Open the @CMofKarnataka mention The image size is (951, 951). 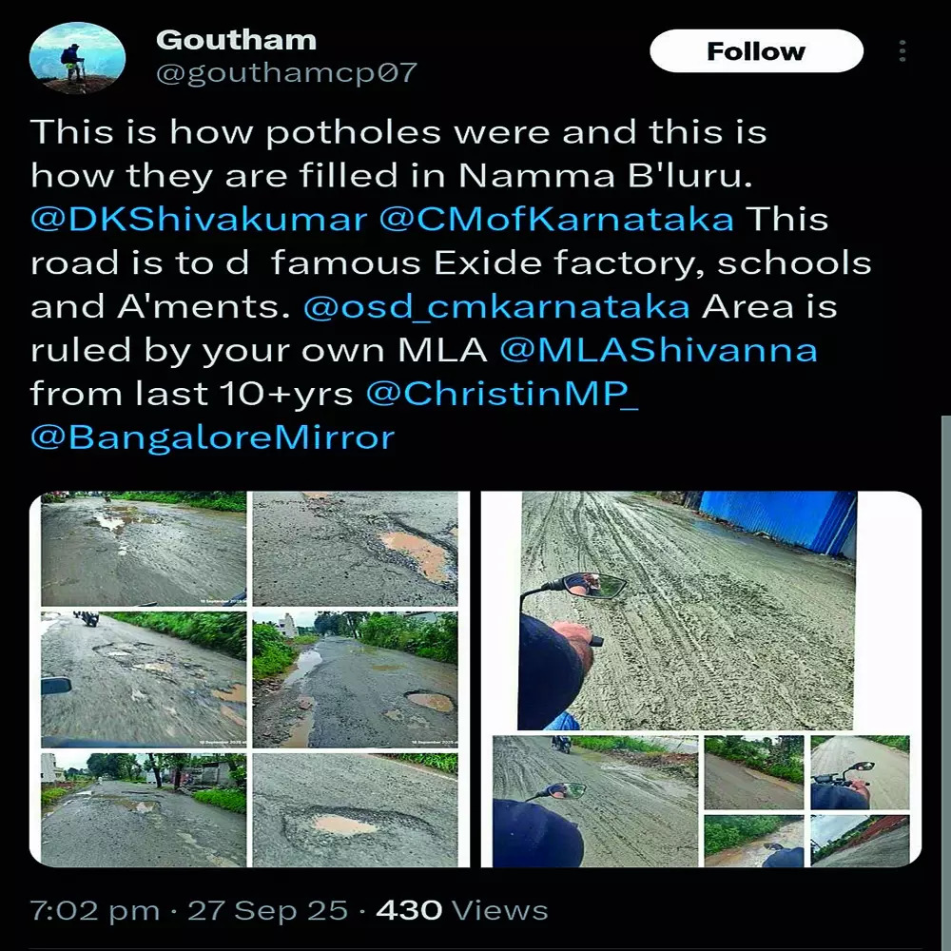point(556,219)
